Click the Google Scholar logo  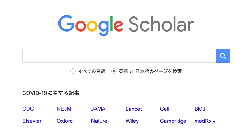point(126,25)
